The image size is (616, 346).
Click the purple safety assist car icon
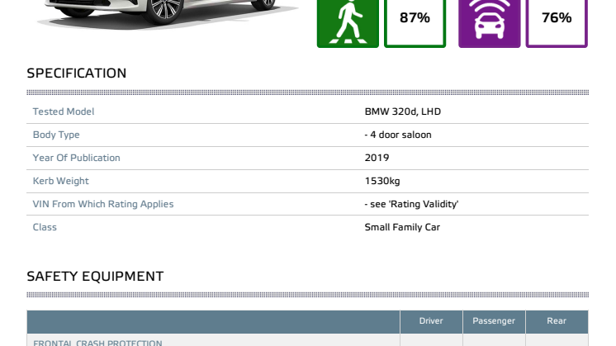(489, 23)
